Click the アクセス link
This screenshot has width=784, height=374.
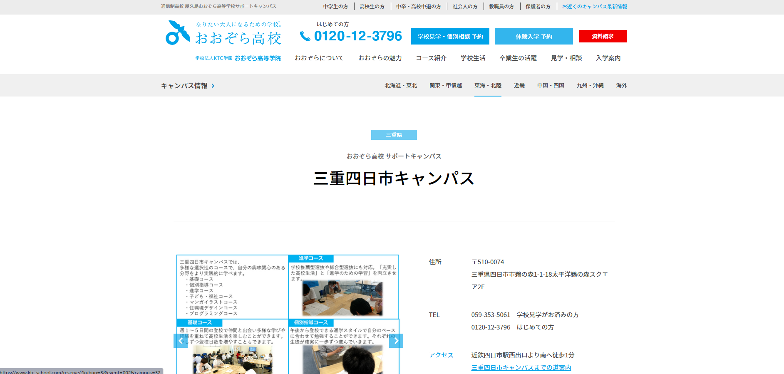pos(441,355)
